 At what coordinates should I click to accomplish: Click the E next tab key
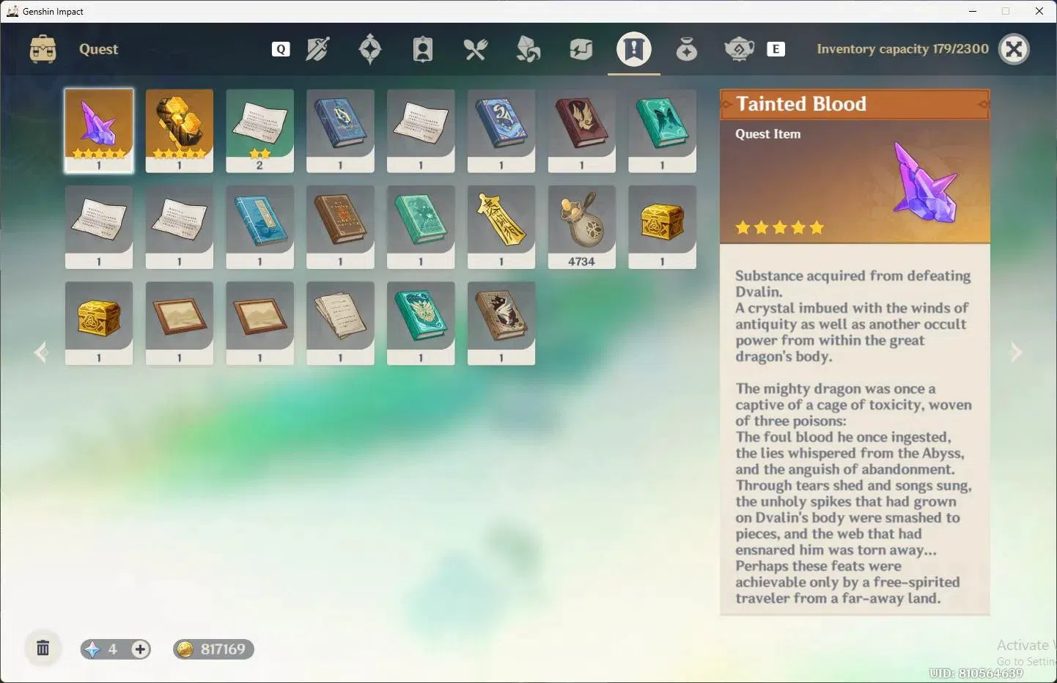(776, 49)
